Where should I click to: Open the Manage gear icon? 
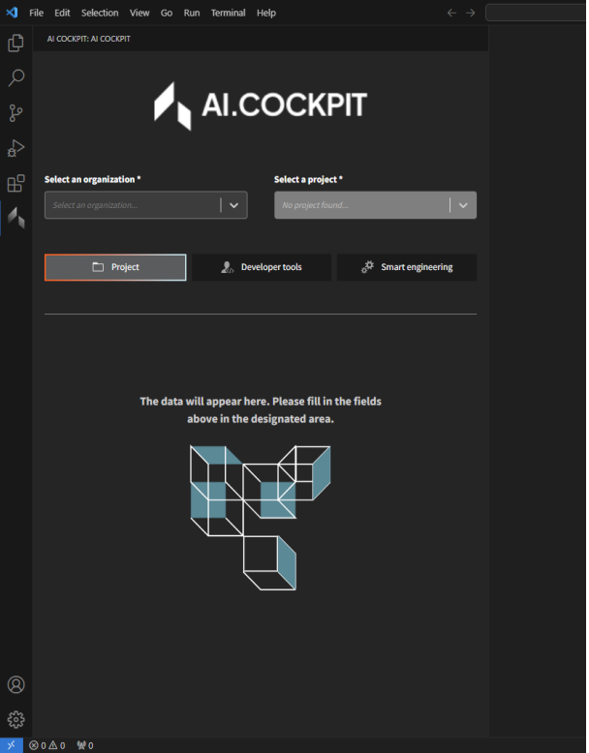click(x=15, y=720)
